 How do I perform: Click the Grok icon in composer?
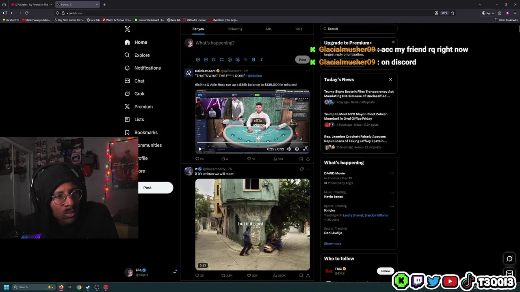214,60
